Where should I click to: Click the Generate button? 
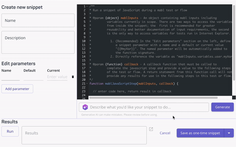coord(222,107)
